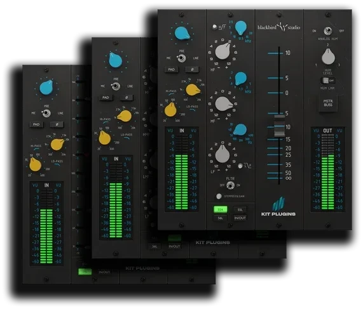Toggle the HF shelf switch beside the H/F curve
The height and width of the screenshot is (309, 363).
tap(215, 27)
